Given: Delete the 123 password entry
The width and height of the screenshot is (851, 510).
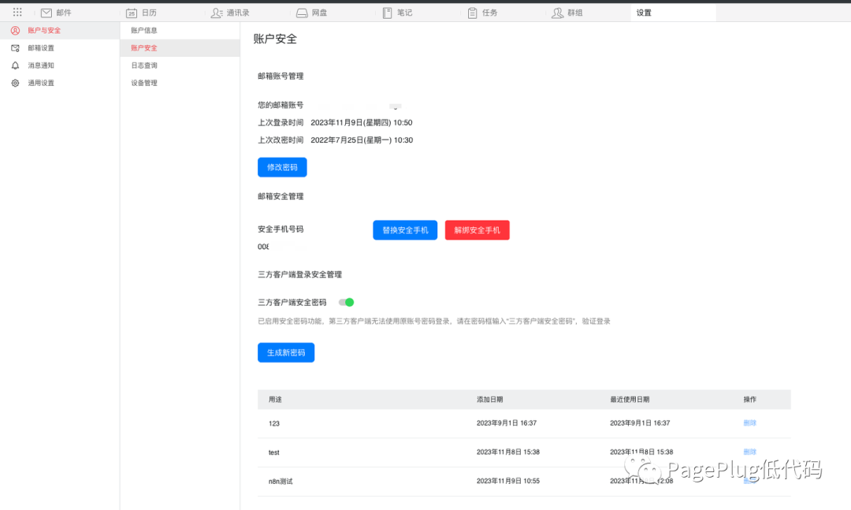Looking at the screenshot, I should pos(749,423).
